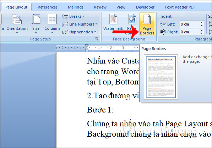Click the first line indent ruler marker
The width and height of the screenshot is (212, 148).
click(87, 46)
